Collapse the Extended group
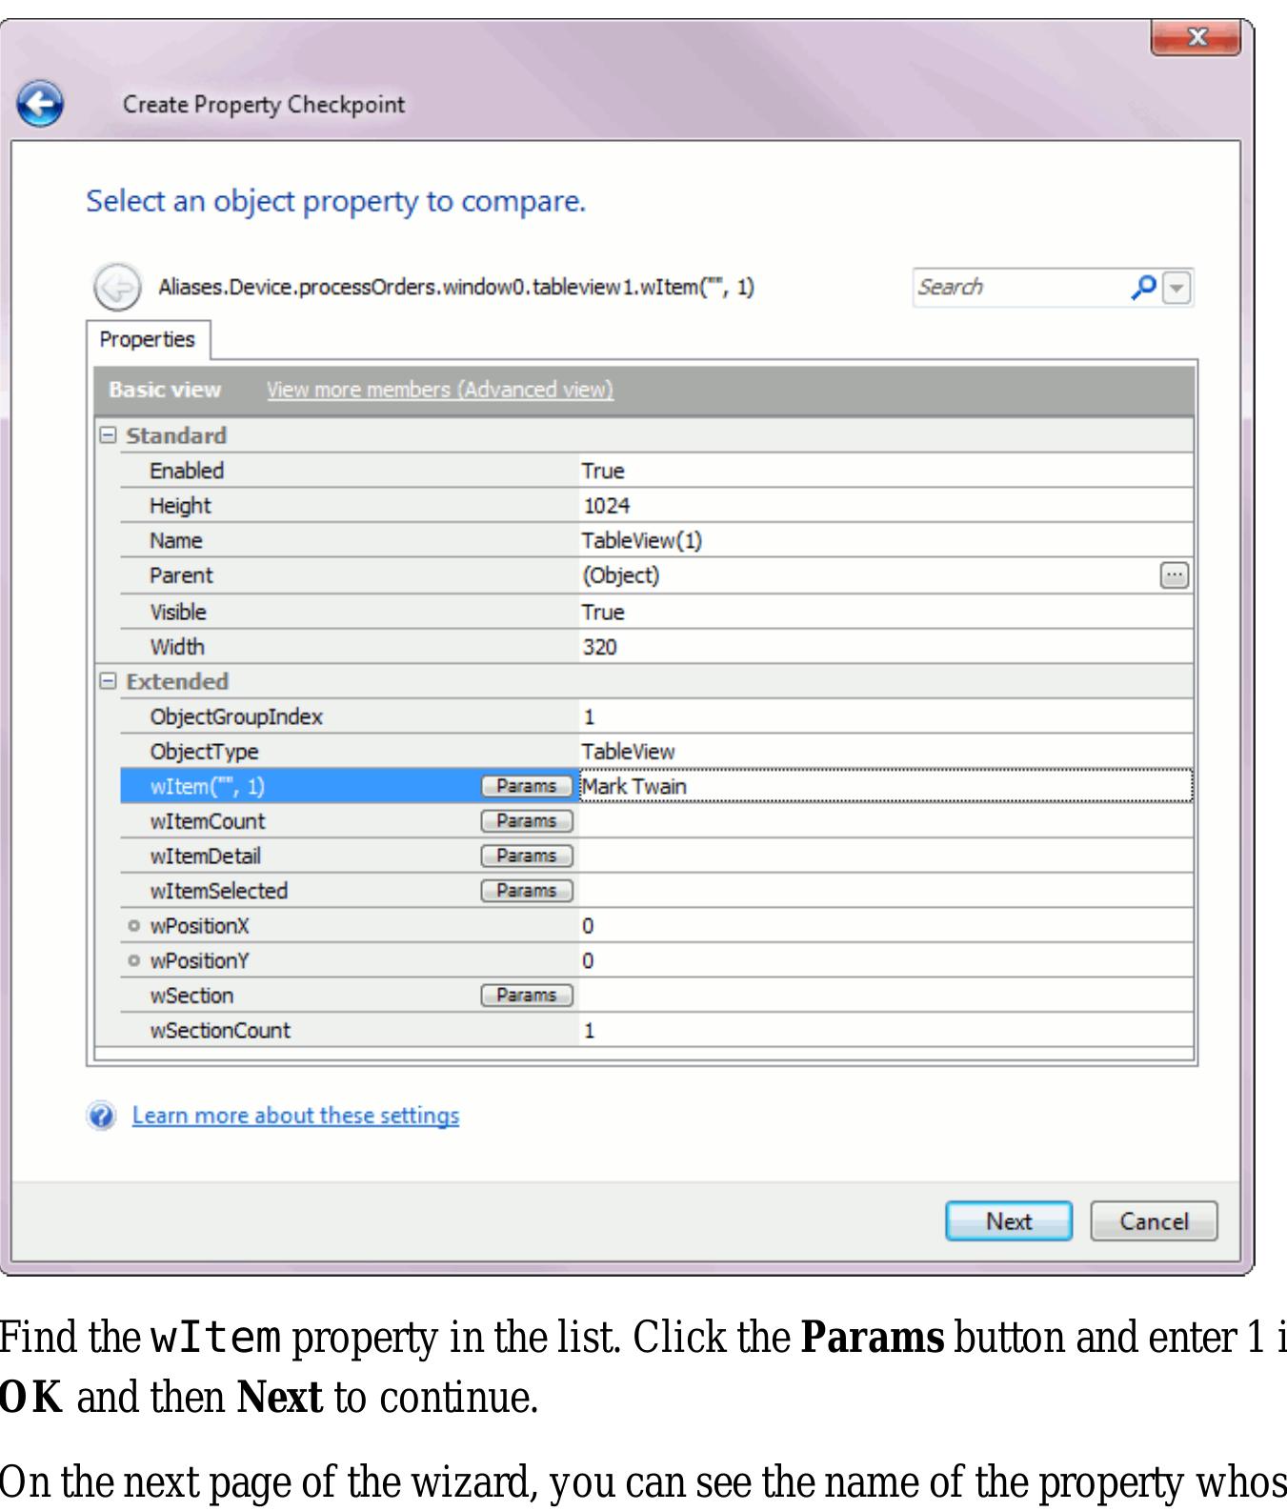Image resolution: width=1287 pixels, height=1511 pixels. (109, 681)
